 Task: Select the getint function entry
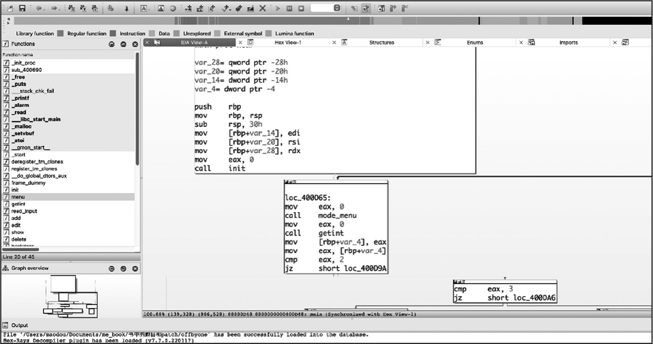pos(18,204)
